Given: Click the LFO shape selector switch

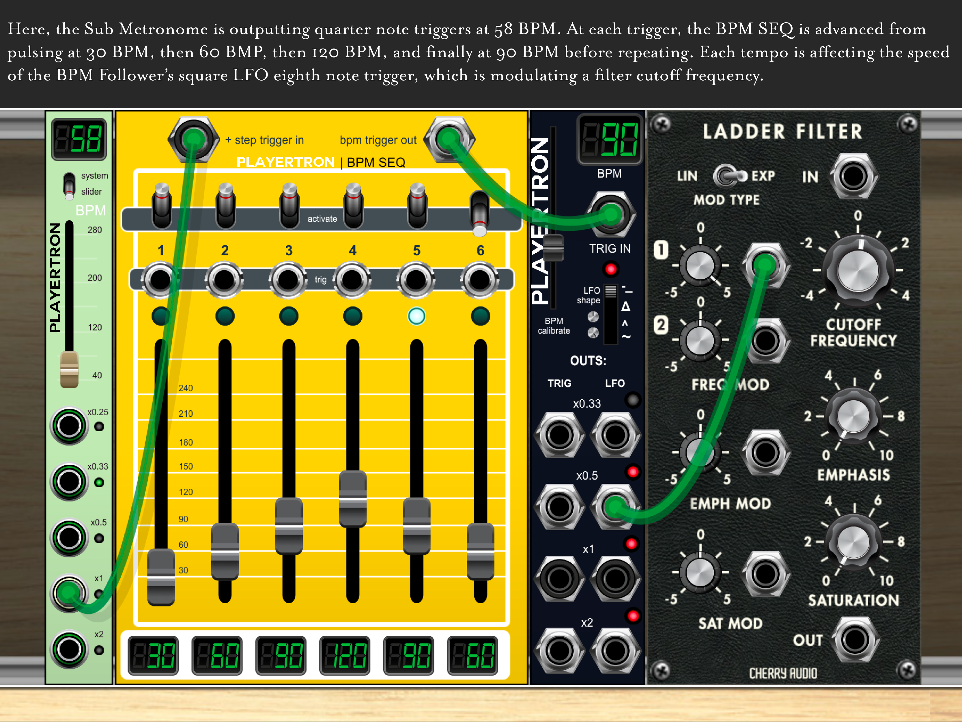Looking at the screenshot, I should pos(611,292).
